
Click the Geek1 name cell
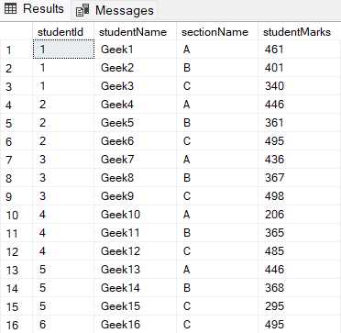tap(135, 50)
